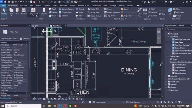
Task: Expand the Room & Area panel dropdown
Action: 120,19
